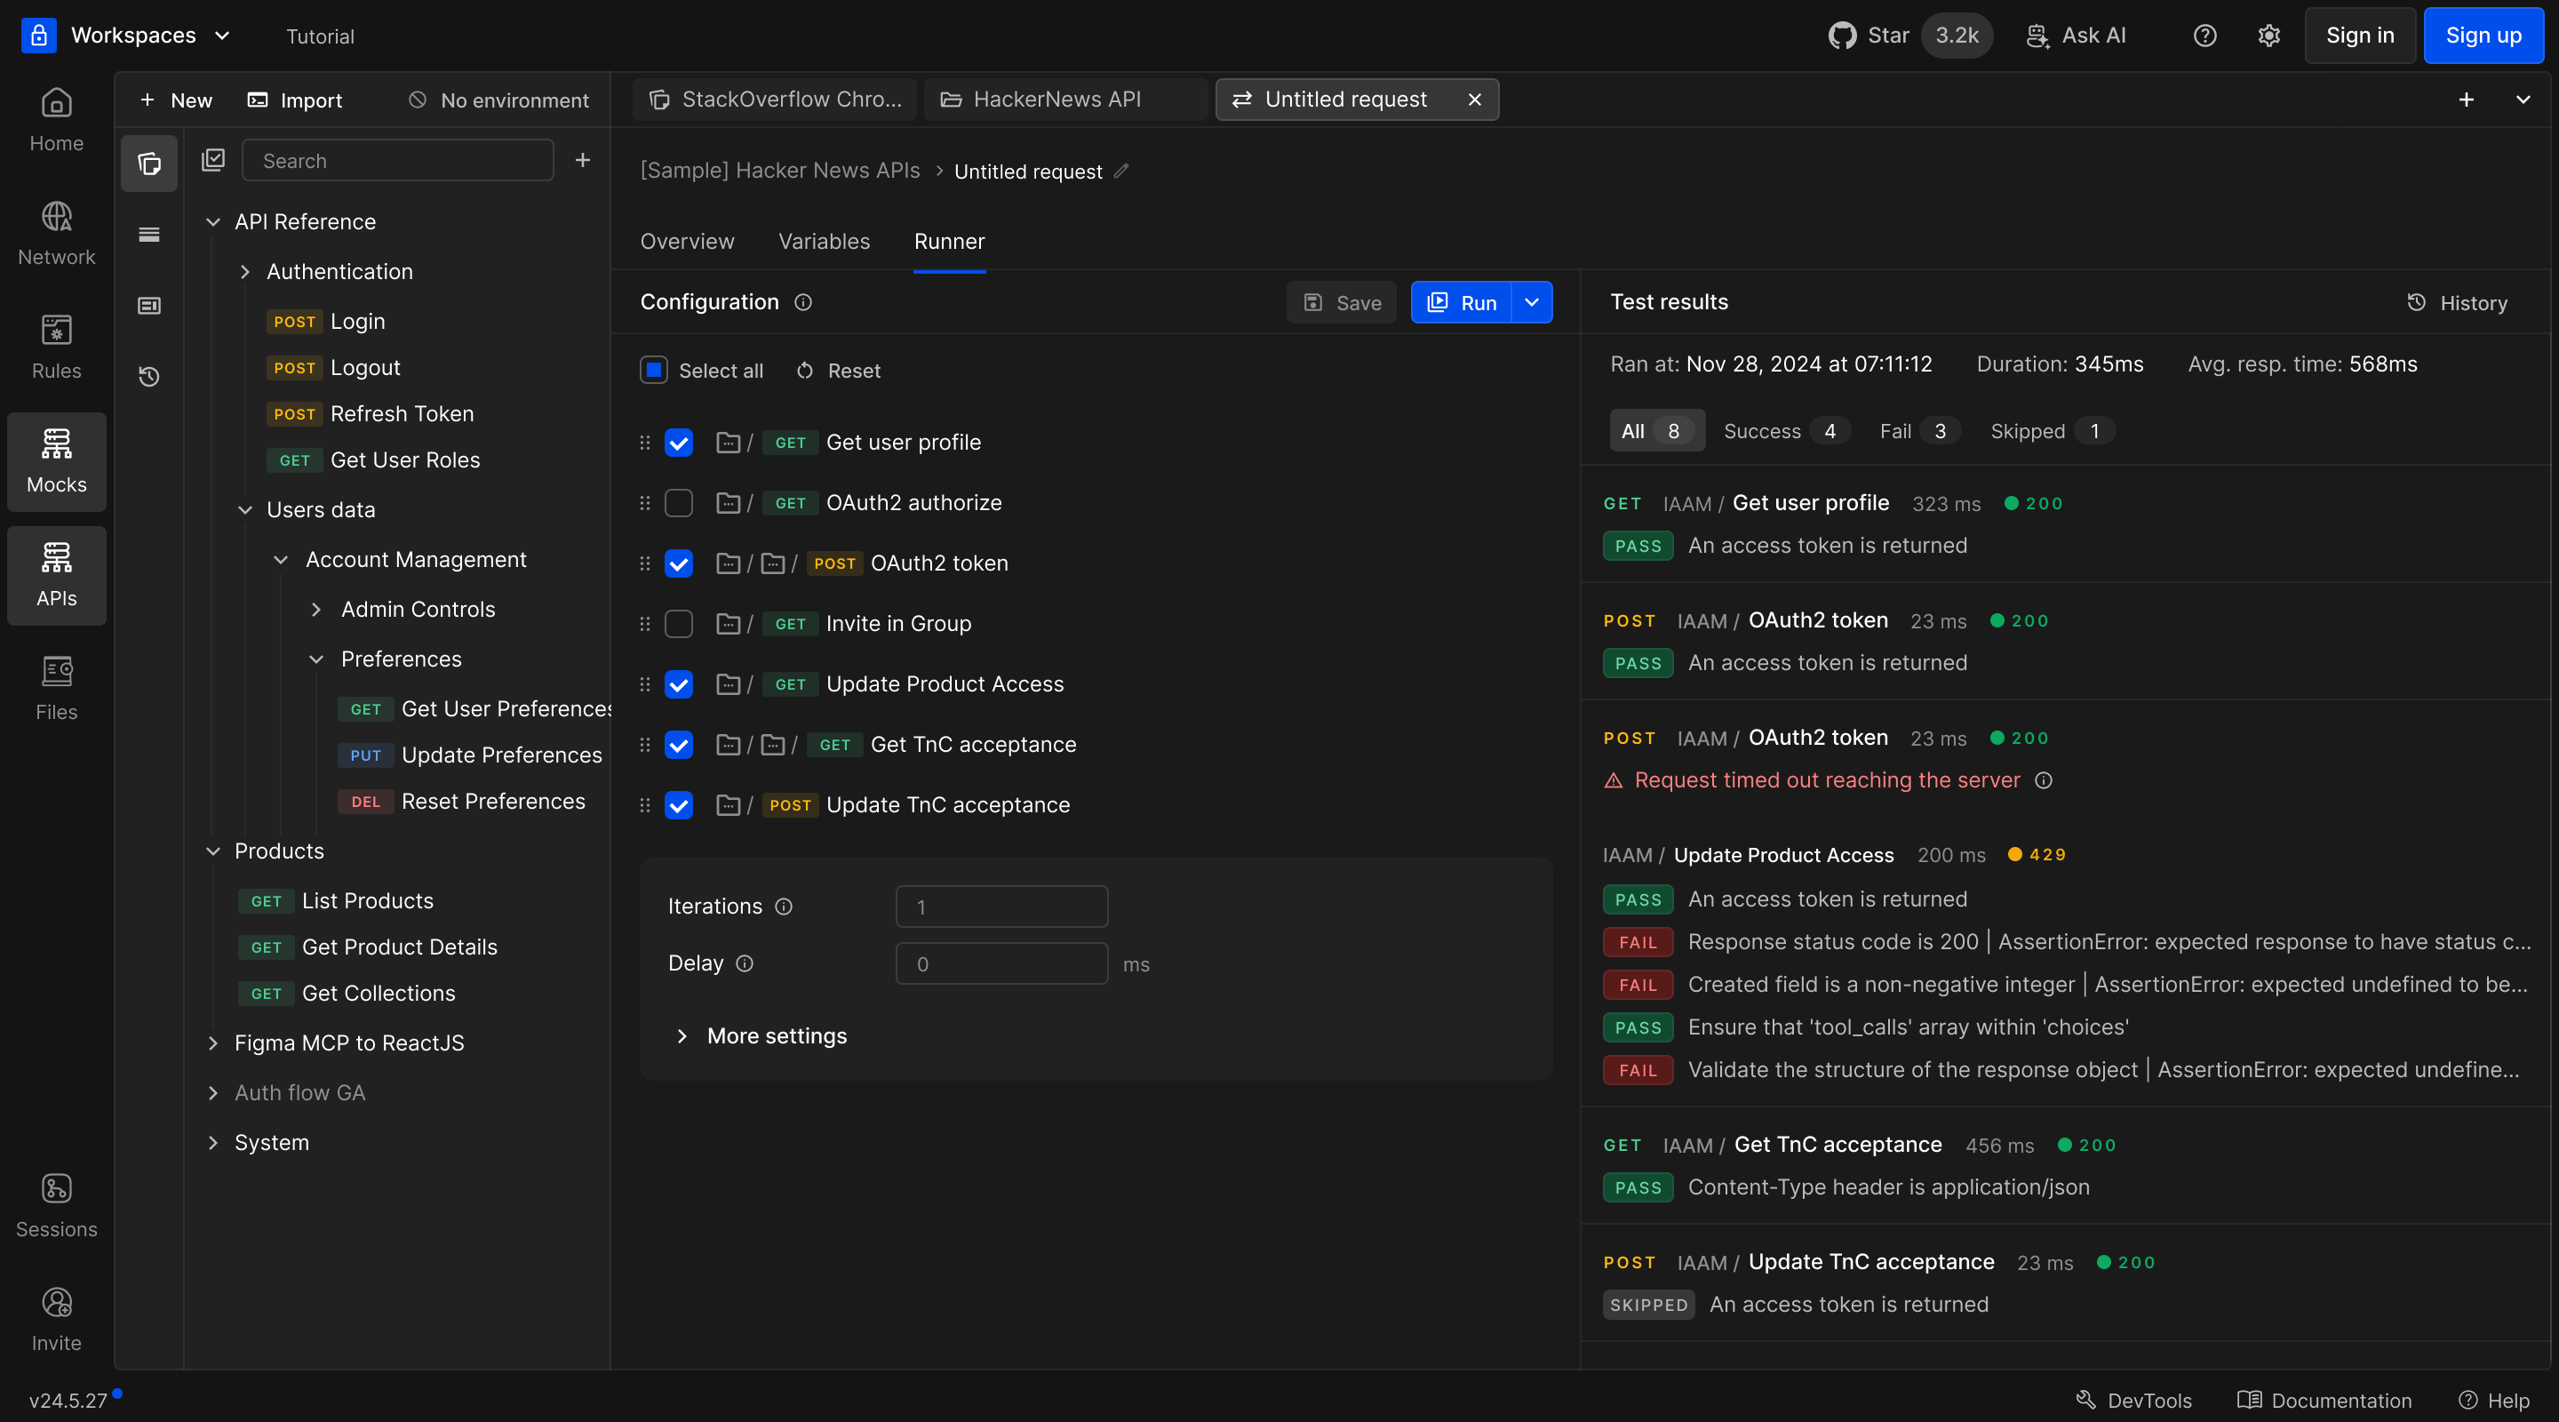Open DevTools in the status bar
This screenshot has height=1422, width=2559.
2133,1400
